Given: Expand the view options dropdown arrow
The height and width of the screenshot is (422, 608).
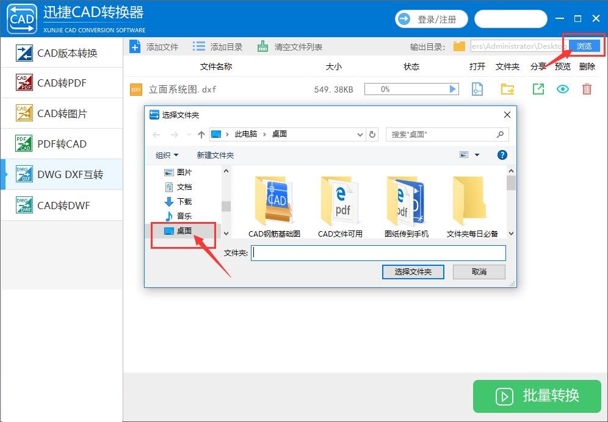Looking at the screenshot, I should point(477,155).
